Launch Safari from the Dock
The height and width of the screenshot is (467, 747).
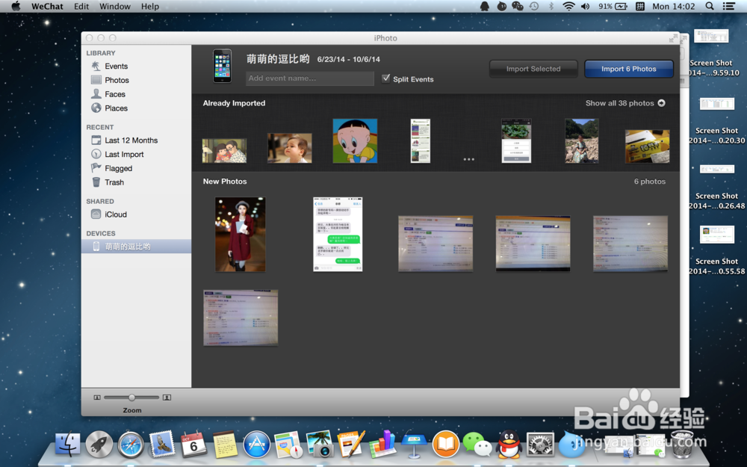click(131, 444)
